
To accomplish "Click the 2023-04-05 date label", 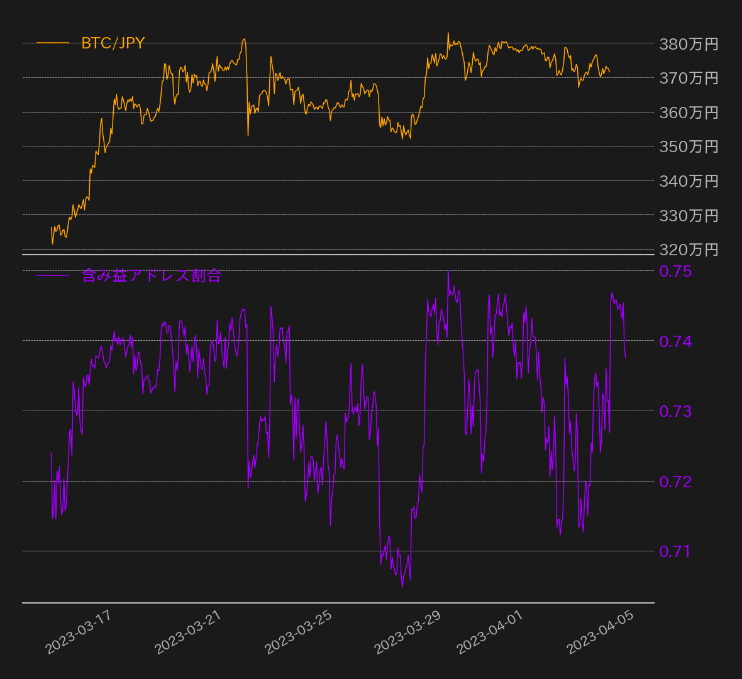I will pos(600,632).
